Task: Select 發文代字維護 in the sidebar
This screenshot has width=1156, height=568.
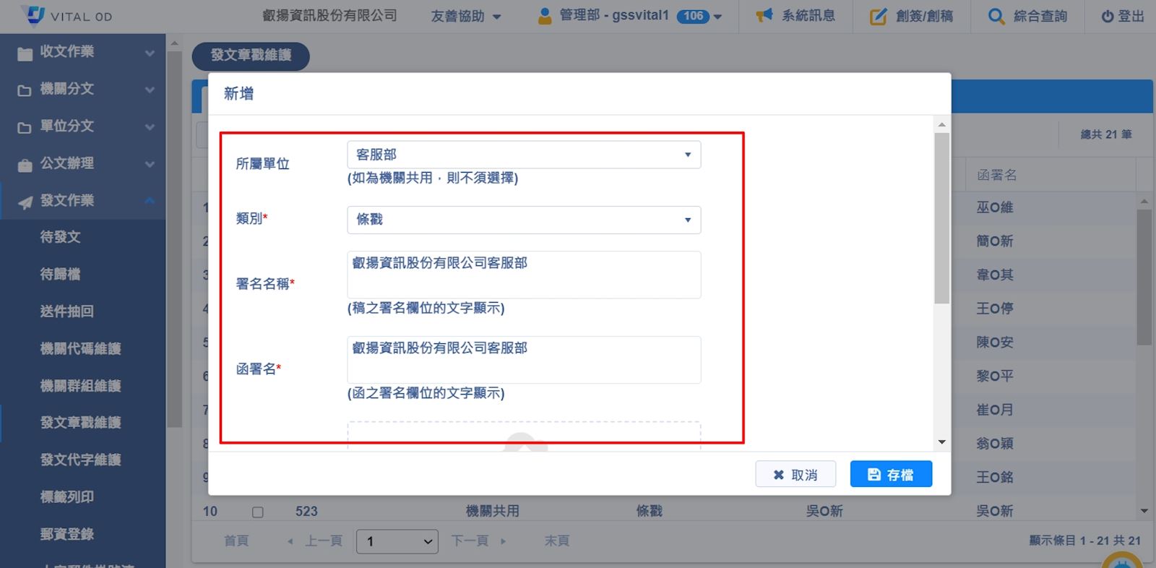Action: coord(80,460)
